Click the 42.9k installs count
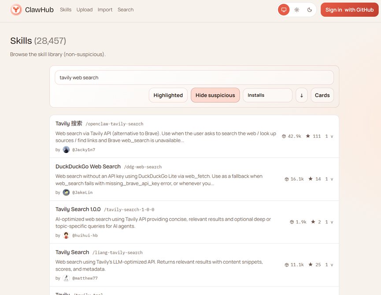Screen dimensions: 381x295 point(295,136)
